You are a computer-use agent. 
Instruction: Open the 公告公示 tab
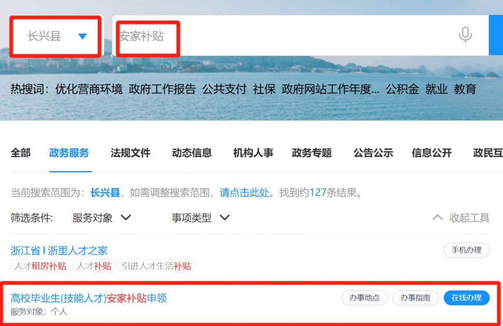tap(373, 153)
